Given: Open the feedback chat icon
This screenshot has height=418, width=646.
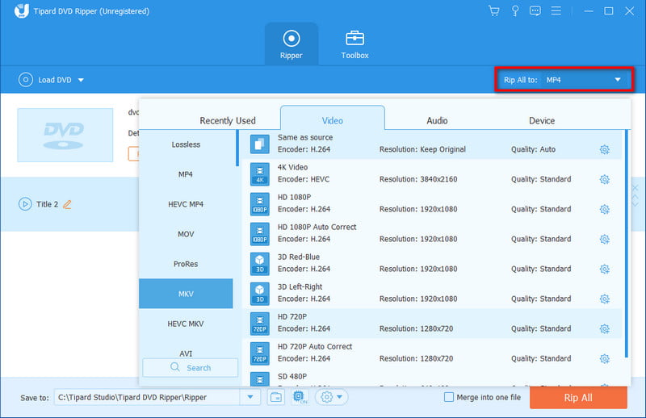Looking at the screenshot, I should pos(535,10).
